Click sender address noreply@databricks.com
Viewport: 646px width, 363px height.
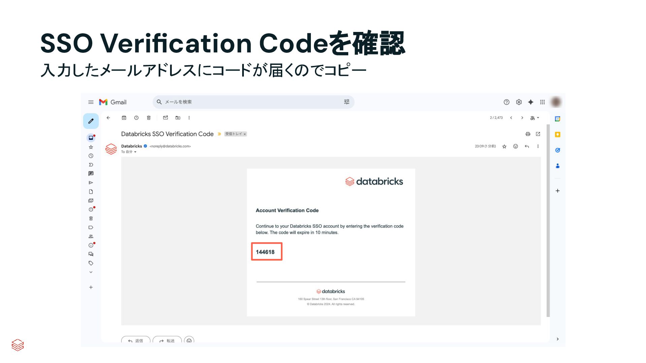pyautogui.click(x=170, y=146)
